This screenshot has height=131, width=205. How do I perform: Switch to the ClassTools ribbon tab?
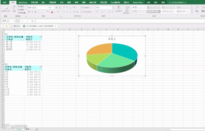pyautogui.click(x=23, y=2)
